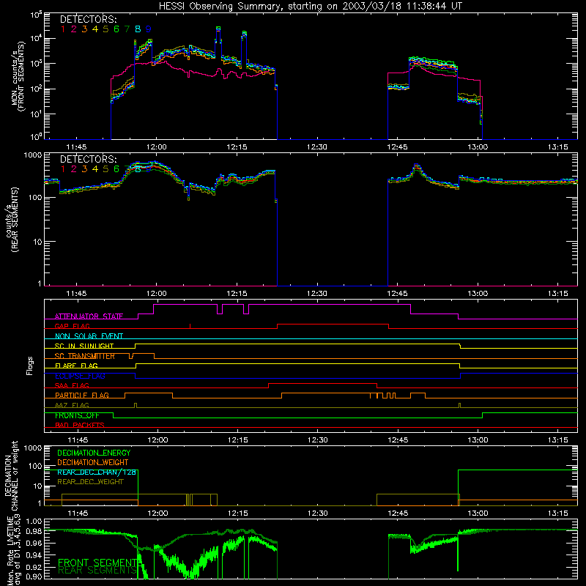Click 12:30 tick label under front segments plot
586x586 pixels.
[x=317, y=147]
